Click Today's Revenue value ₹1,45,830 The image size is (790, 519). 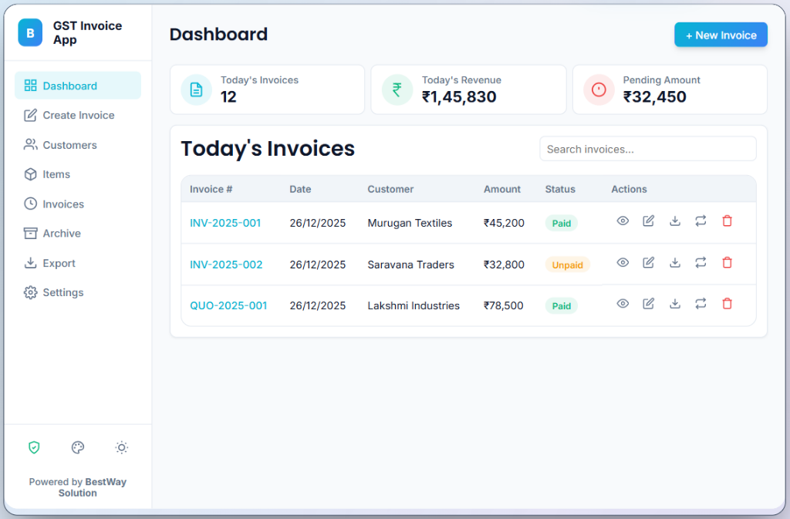pyautogui.click(x=459, y=96)
